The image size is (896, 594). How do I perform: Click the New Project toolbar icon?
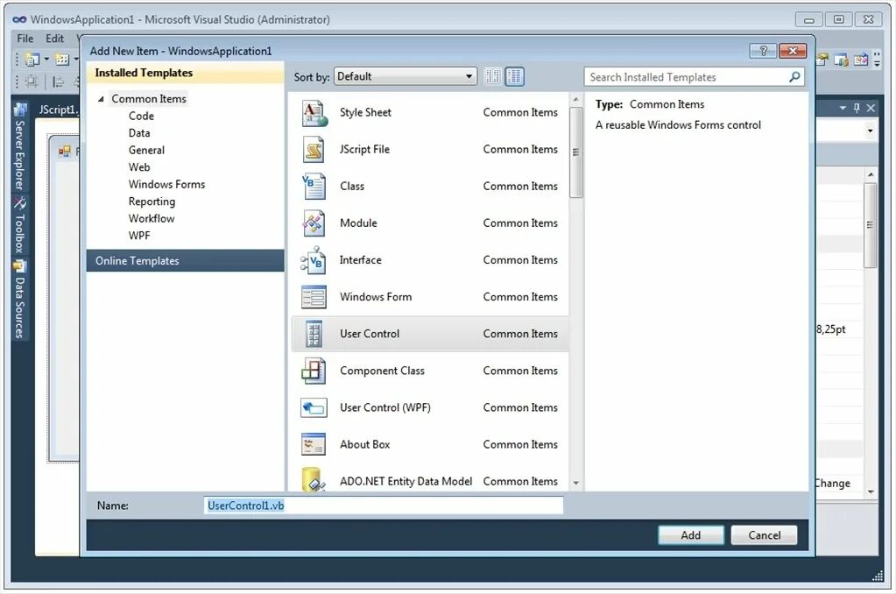(x=32, y=60)
